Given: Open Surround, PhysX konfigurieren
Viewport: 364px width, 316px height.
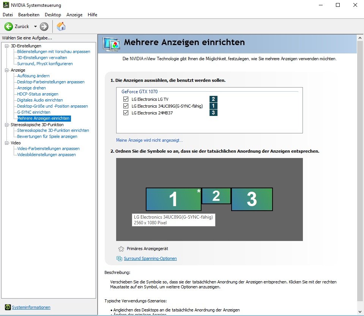Looking at the screenshot, I should pyautogui.click(x=45, y=64).
